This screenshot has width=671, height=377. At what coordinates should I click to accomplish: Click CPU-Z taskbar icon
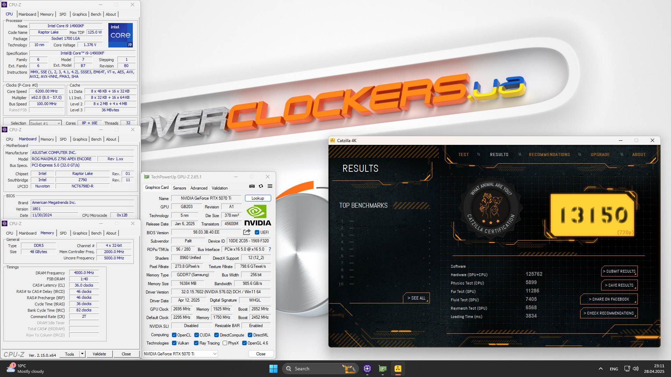coord(367,369)
